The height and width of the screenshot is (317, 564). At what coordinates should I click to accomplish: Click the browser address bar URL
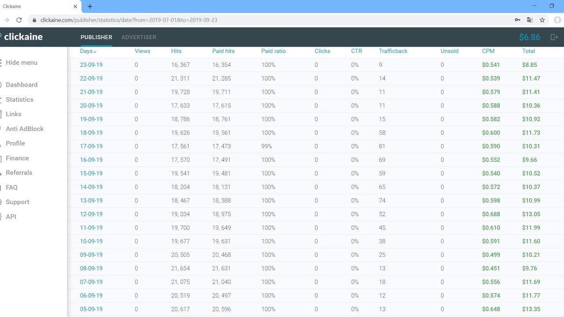tap(129, 20)
